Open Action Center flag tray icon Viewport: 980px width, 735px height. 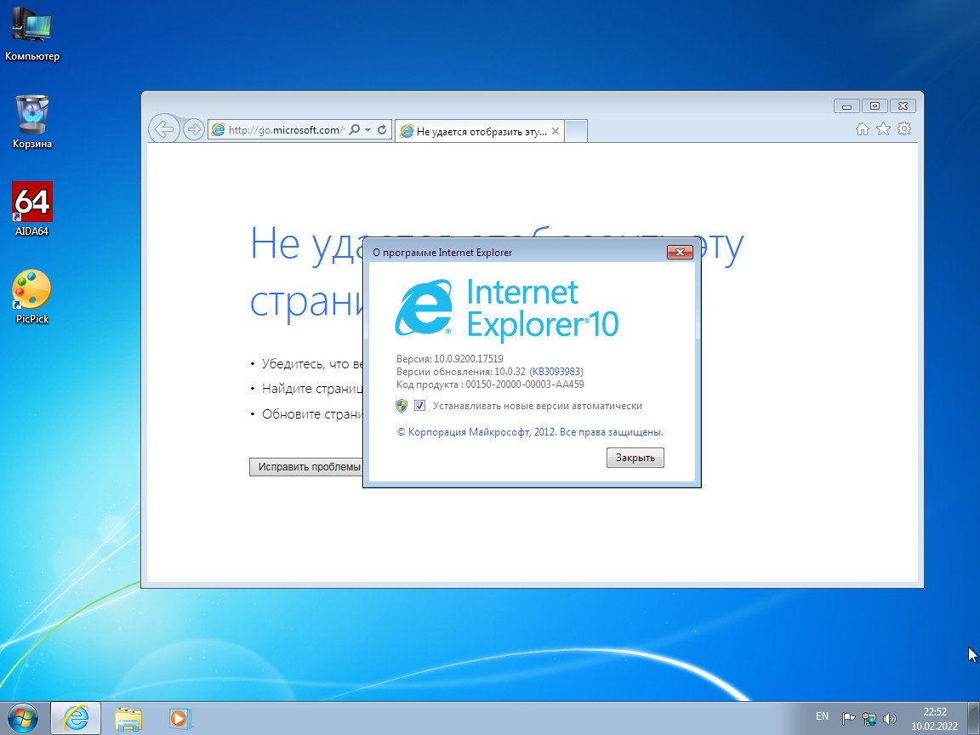coord(848,719)
